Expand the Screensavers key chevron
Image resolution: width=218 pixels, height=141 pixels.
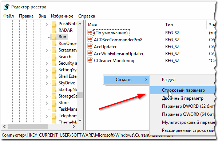click(47, 50)
